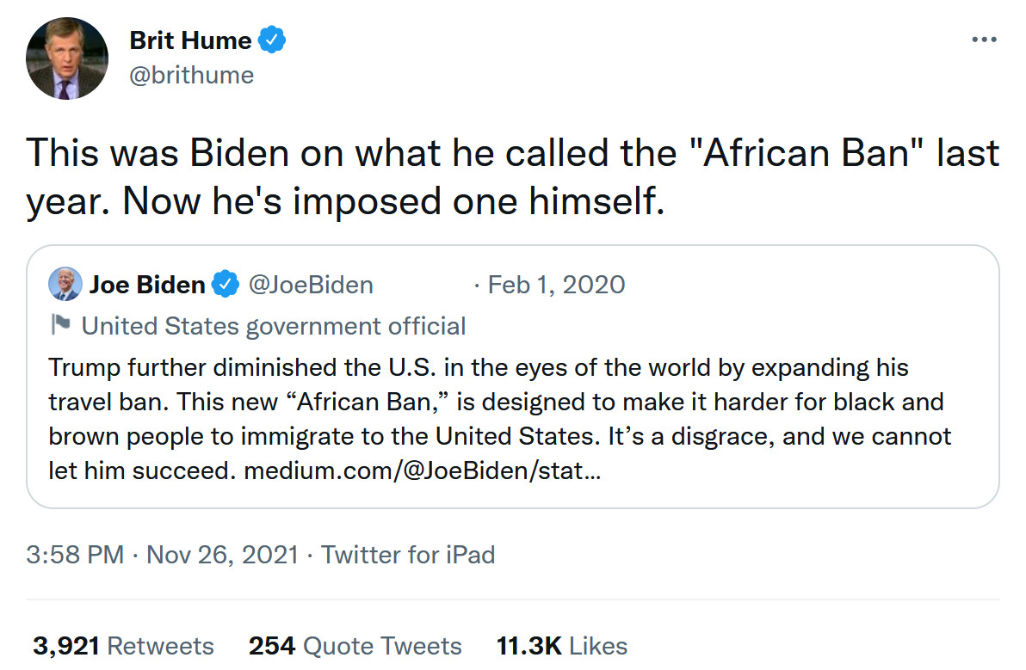This screenshot has height=670, width=1026.
Task: Click the United States government official label
Action: (x=273, y=326)
